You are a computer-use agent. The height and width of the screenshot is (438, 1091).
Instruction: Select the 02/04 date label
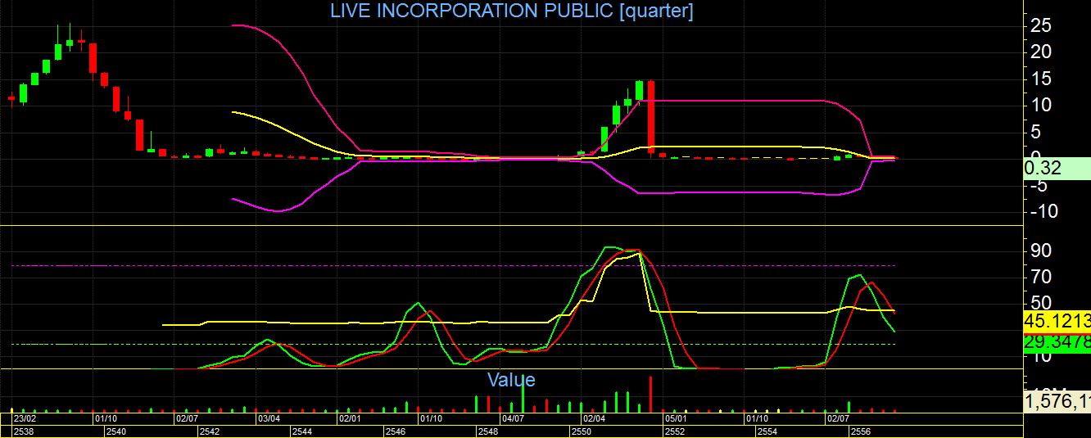(x=594, y=418)
